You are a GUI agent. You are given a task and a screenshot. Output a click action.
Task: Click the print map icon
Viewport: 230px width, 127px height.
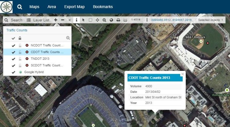coord(118,20)
